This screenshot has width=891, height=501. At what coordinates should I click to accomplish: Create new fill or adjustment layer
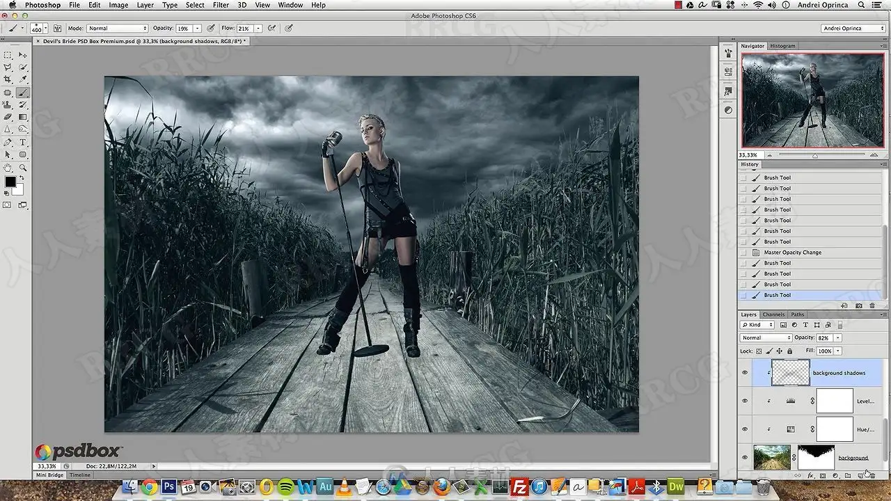tap(835, 476)
